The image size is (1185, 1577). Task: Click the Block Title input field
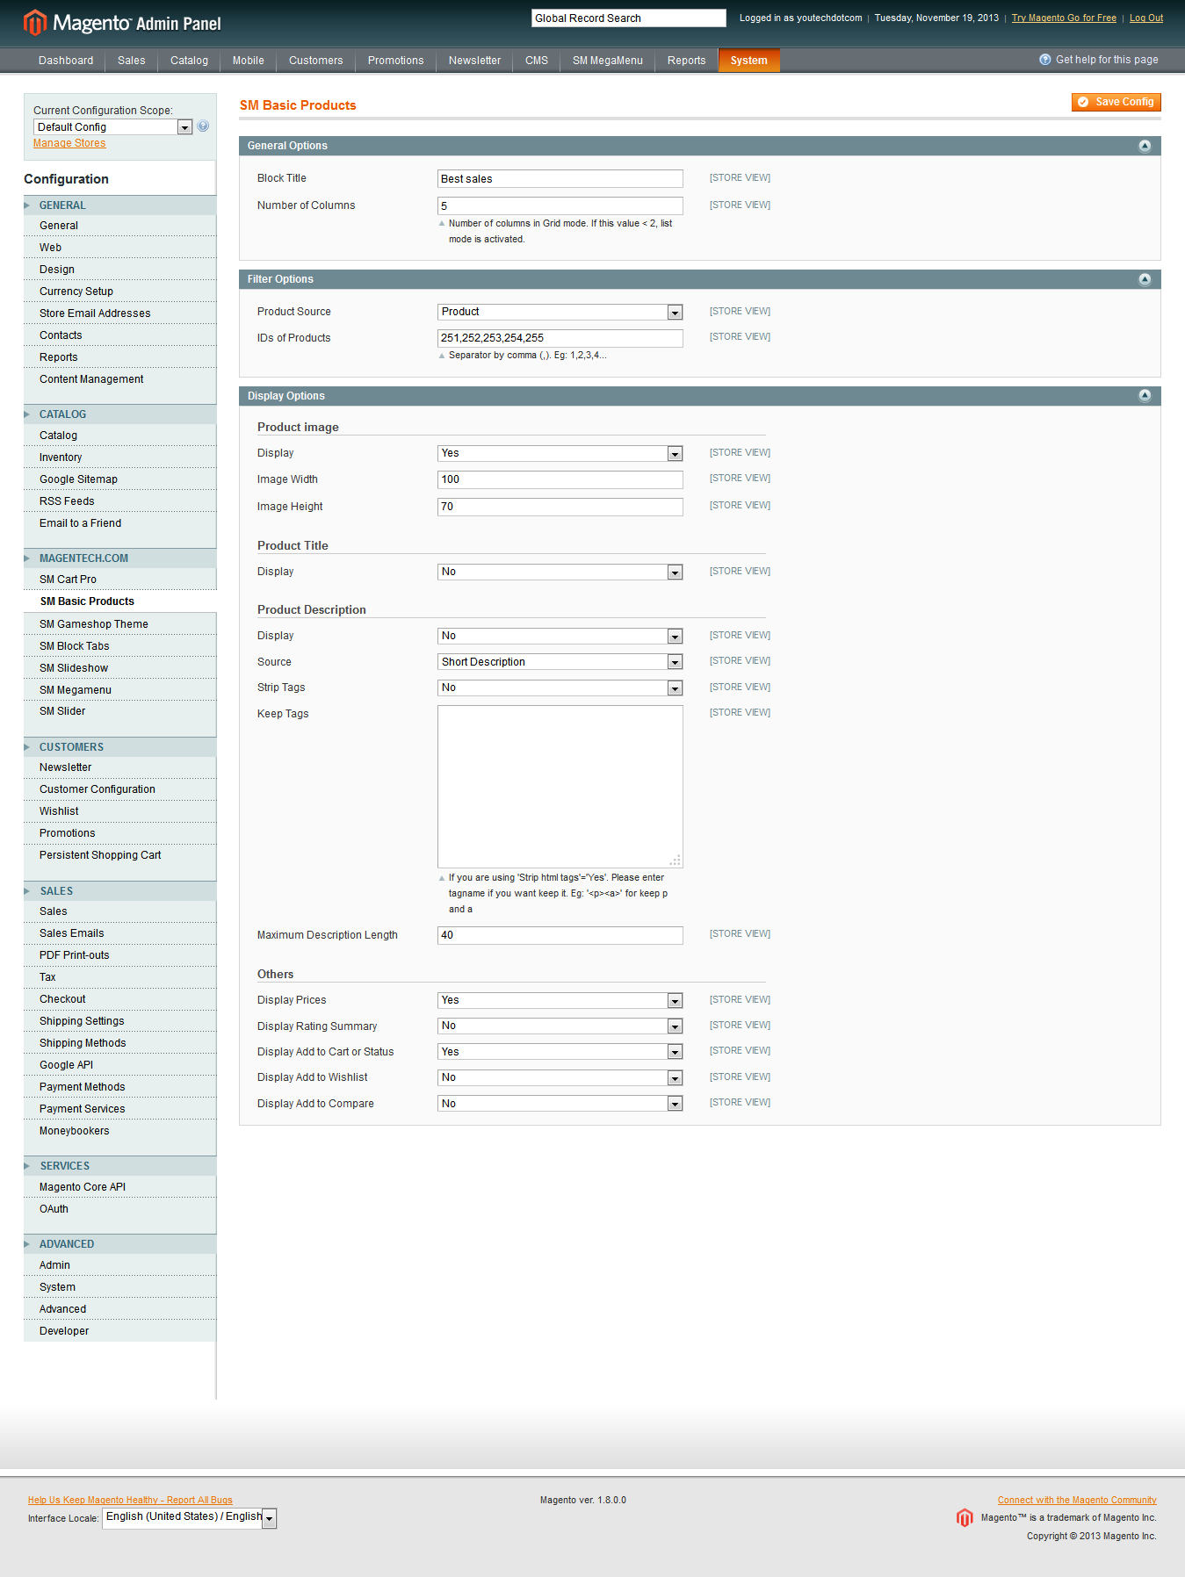point(560,179)
